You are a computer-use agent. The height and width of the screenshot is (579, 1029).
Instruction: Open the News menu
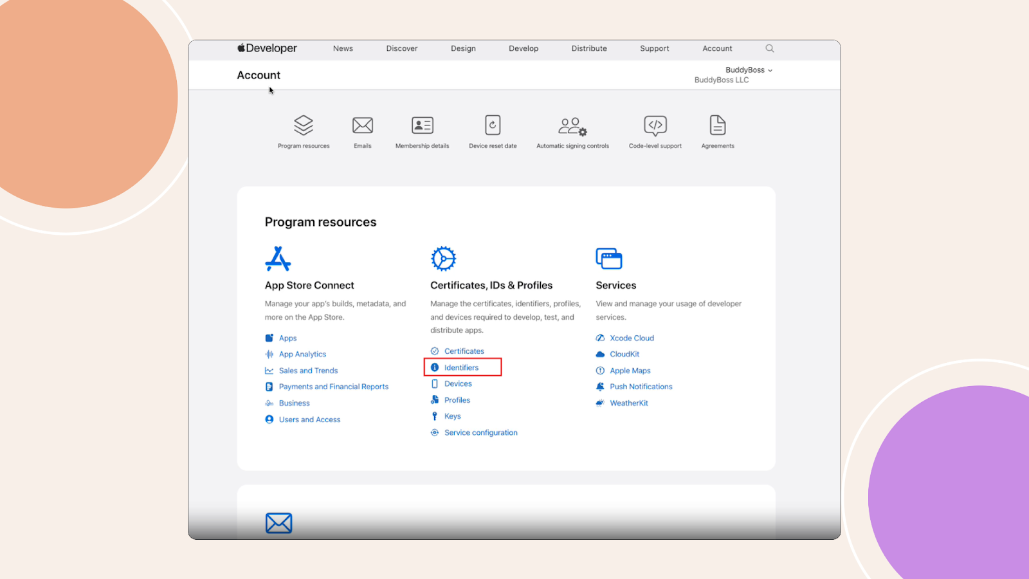[343, 48]
